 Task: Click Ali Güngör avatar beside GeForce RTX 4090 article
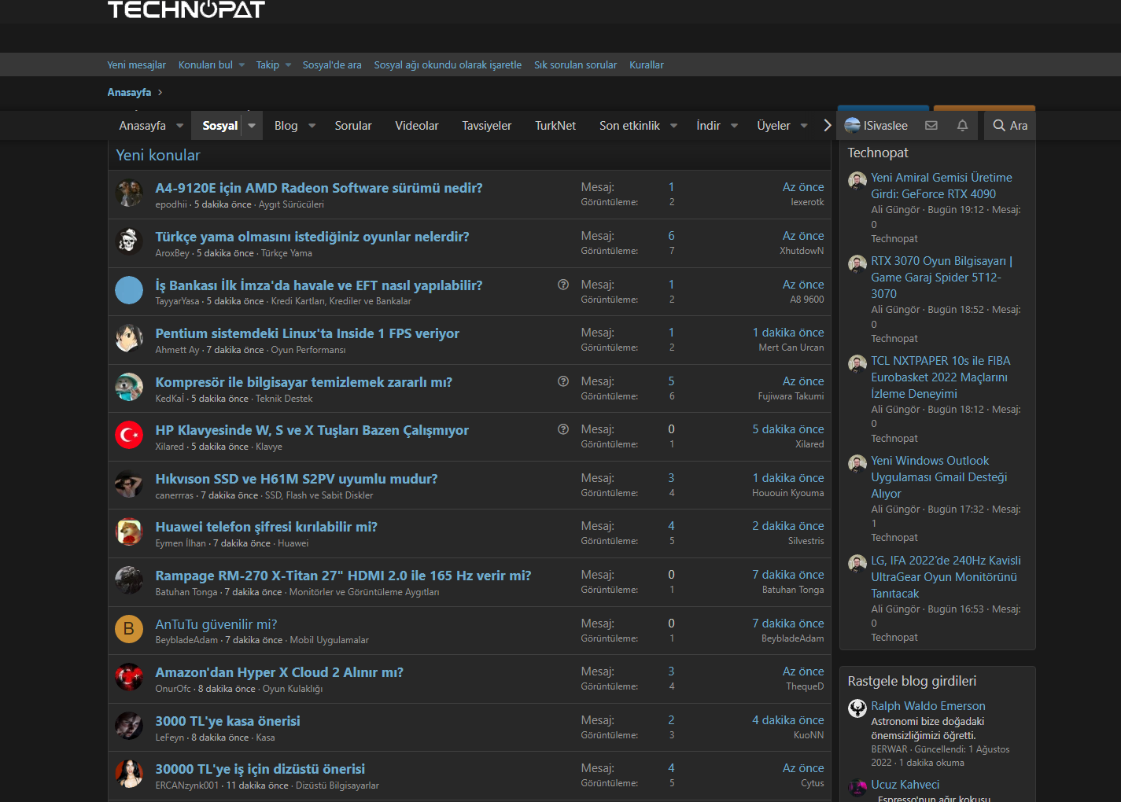tap(857, 181)
